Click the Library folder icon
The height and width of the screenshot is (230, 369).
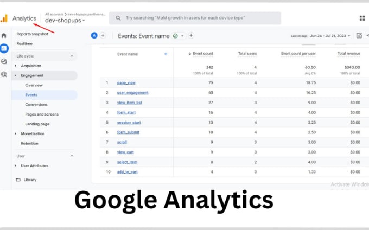pyautogui.click(x=18, y=180)
